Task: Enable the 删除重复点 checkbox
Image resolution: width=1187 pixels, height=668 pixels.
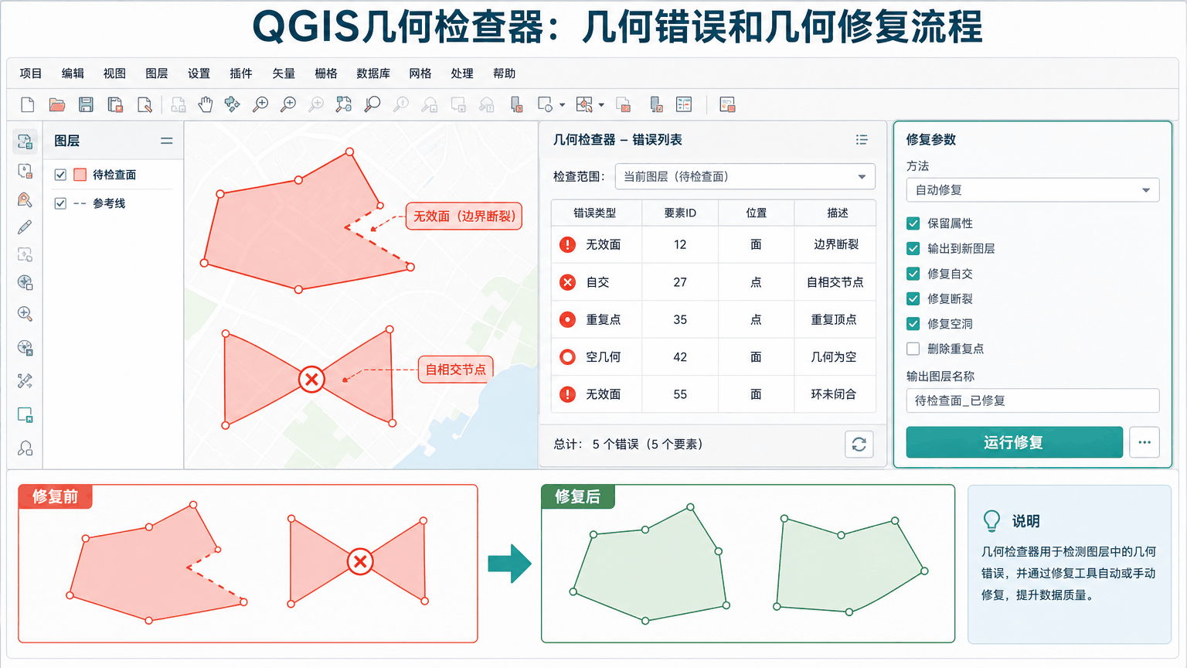Action: 913,349
